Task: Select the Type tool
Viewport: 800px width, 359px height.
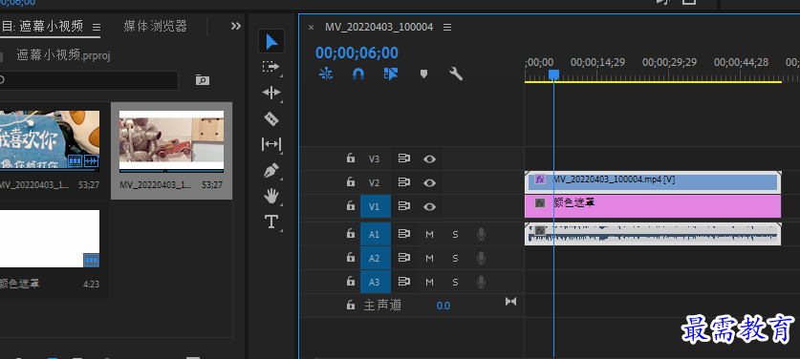Action: [271, 222]
